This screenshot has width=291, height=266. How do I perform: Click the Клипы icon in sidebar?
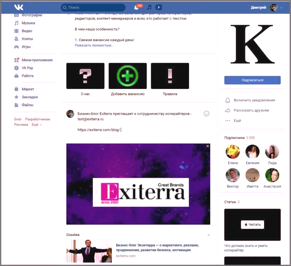(17, 39)
